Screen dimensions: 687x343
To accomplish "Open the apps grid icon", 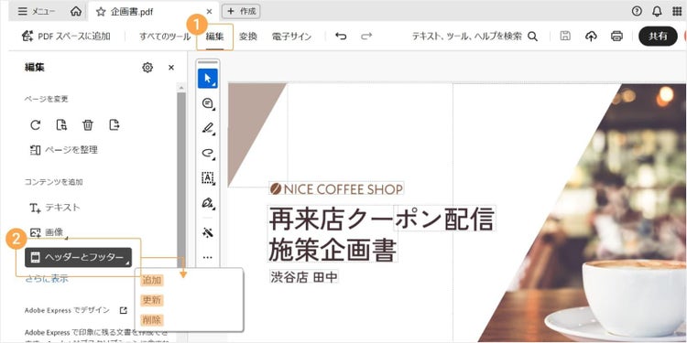I will click(x=677, y=11).
